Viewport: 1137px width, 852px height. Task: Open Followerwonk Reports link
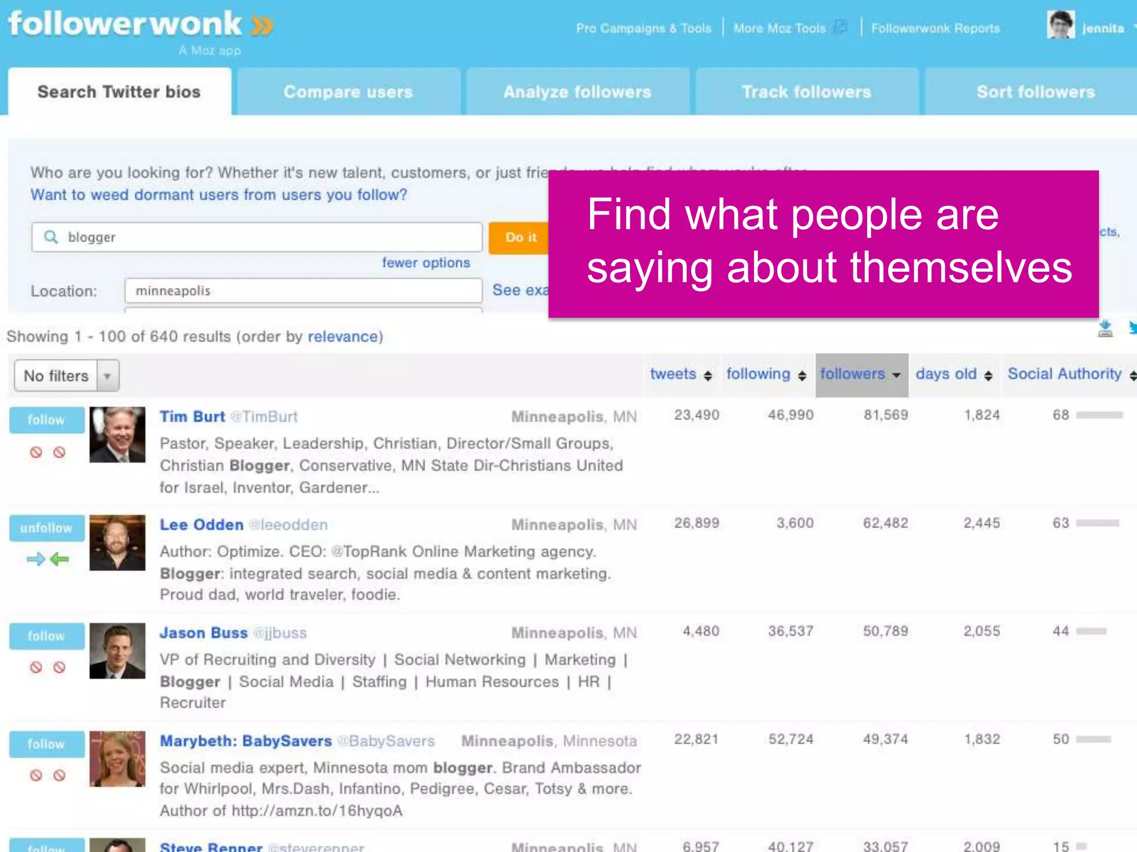pyautogui.click(x=935, y=28)
